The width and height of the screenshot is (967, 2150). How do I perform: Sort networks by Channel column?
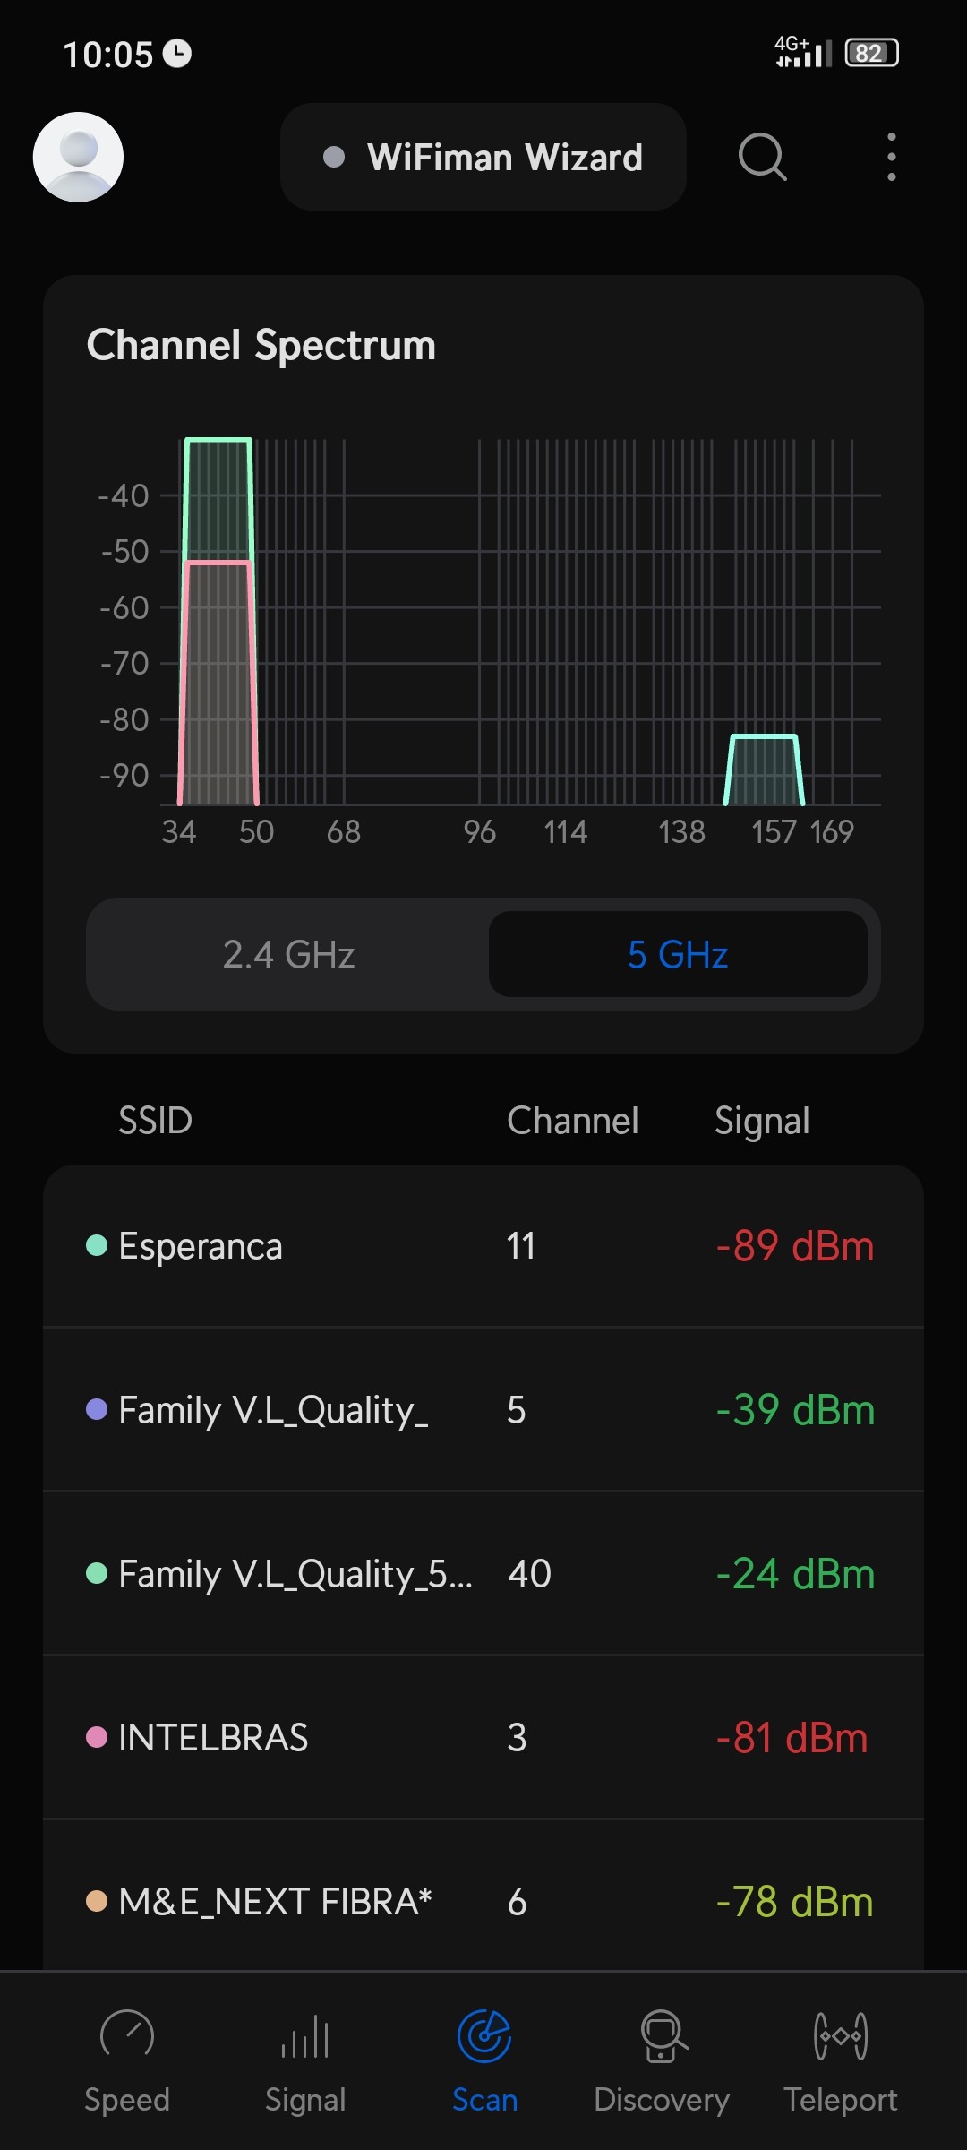click(573, 1121)
